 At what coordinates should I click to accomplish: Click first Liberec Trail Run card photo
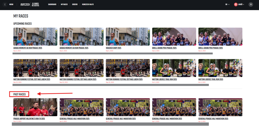coord(174,68)
